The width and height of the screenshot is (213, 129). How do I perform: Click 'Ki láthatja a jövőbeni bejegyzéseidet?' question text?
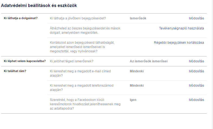tap(78, 18)
